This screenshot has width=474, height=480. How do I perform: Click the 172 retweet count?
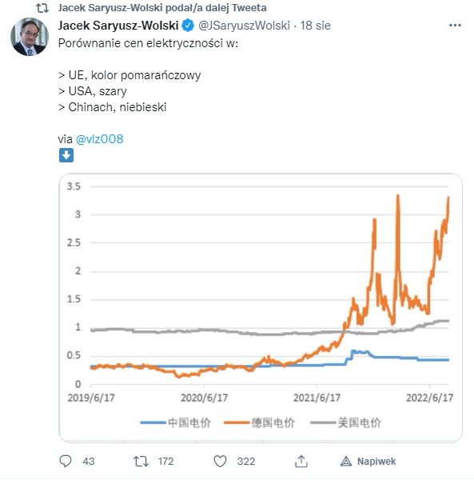[x=165, y=462]
